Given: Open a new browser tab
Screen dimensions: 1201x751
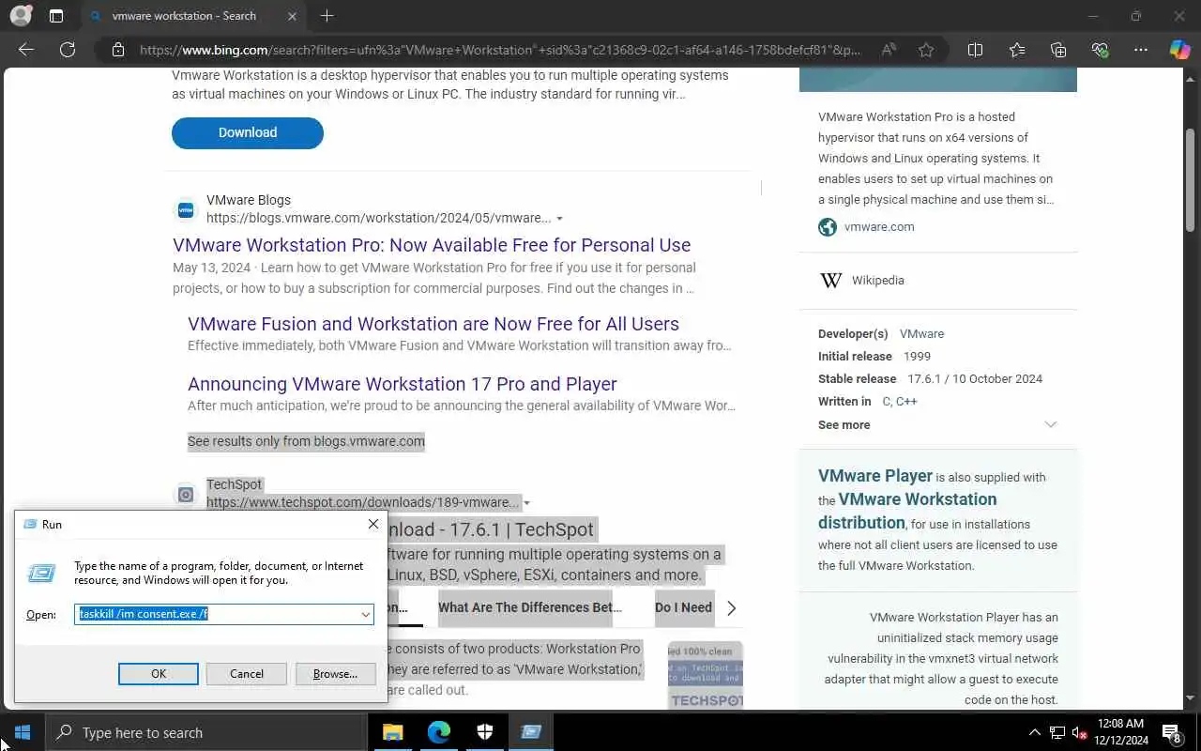Looking at the screenshot, I should point(327,16).
